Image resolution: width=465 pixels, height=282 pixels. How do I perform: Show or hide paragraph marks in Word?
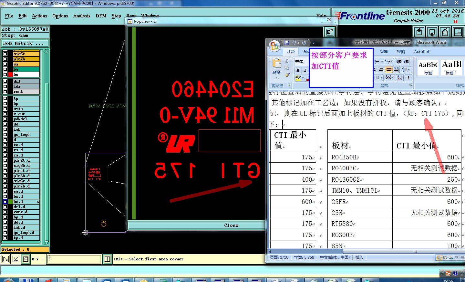(x=408, y=77)
